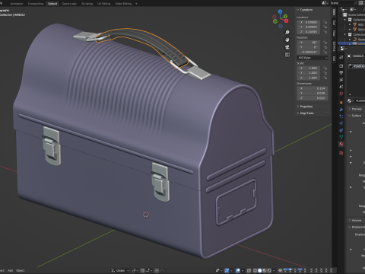Click the new scene icon beside Scene field
Image resolution: width=365 pixels, height=274 pixels.
pyautogui.click(x=360, y=3)
